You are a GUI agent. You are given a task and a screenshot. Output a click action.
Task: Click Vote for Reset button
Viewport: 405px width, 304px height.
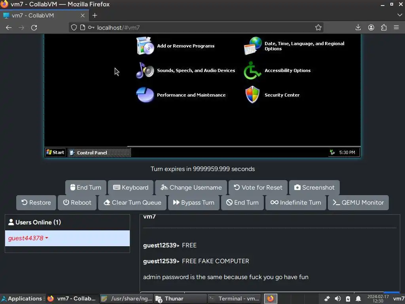[x=258, y=187]
